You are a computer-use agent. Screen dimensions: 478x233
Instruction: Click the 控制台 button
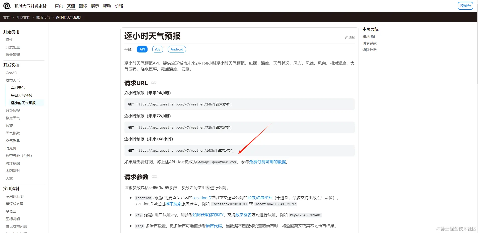pyautogui.click(x=465, y=6)
